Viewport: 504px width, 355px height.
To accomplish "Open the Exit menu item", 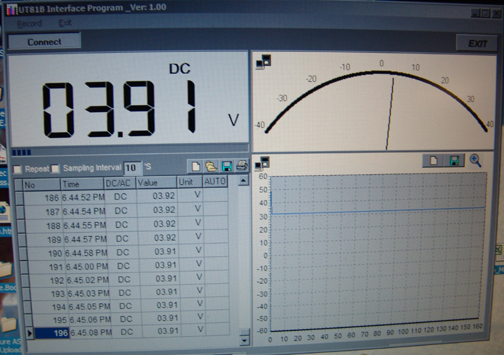I will click(66, 23).
